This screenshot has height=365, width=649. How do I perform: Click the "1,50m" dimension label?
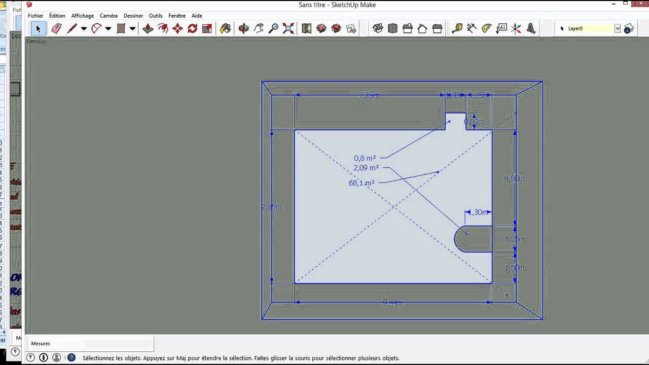[x=514, y=268]
